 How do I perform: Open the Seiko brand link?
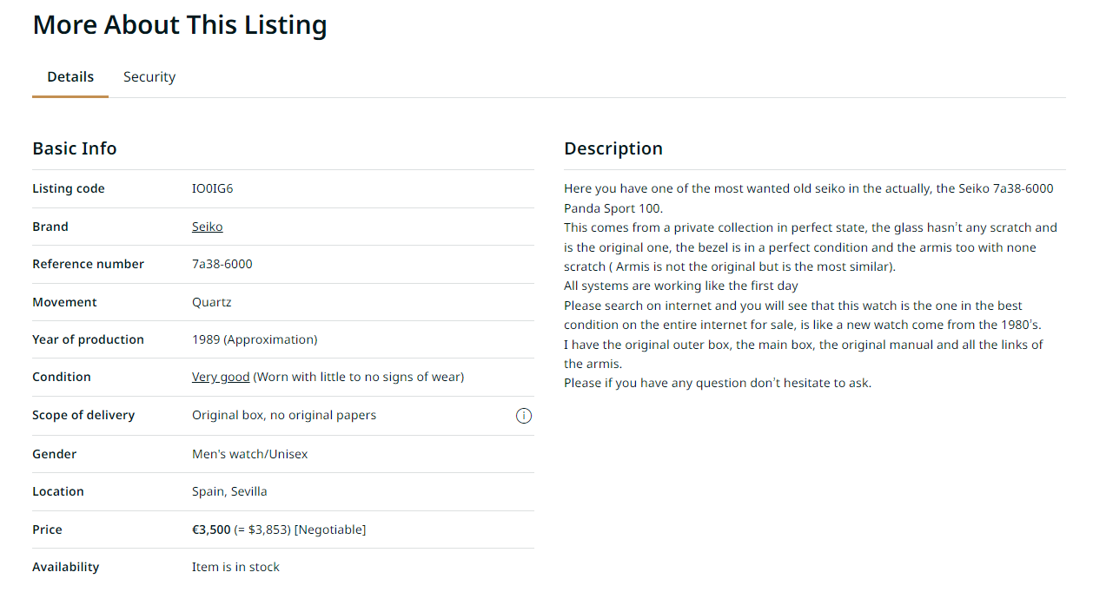[208, 227]
